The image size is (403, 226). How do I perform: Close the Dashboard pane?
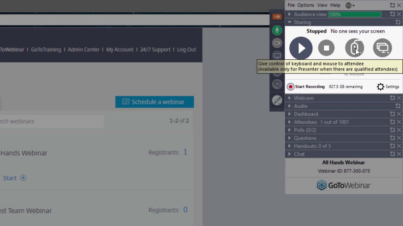point(399,114)
